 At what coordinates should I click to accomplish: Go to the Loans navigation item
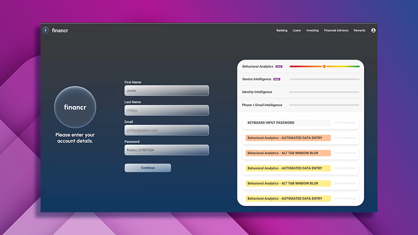(297, 30)
